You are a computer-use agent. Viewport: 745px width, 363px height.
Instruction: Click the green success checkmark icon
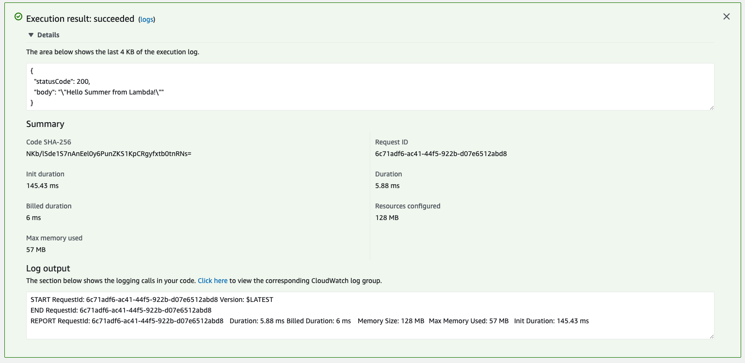(x=18, y=16)
